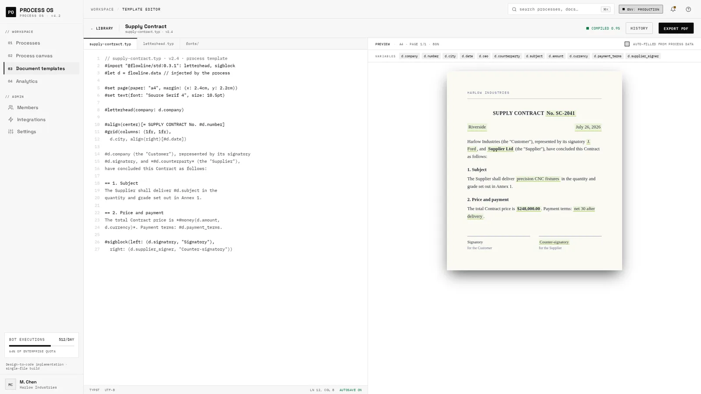Select the d.amount variable chip

[x=556, y=56]
